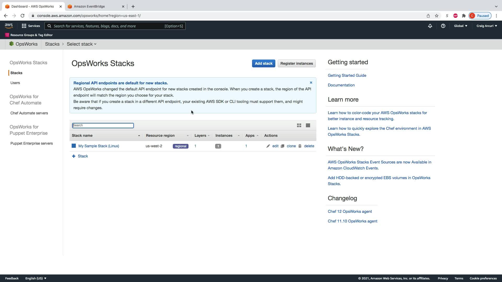Click the plus icon beside Stack

coord(74,156)
